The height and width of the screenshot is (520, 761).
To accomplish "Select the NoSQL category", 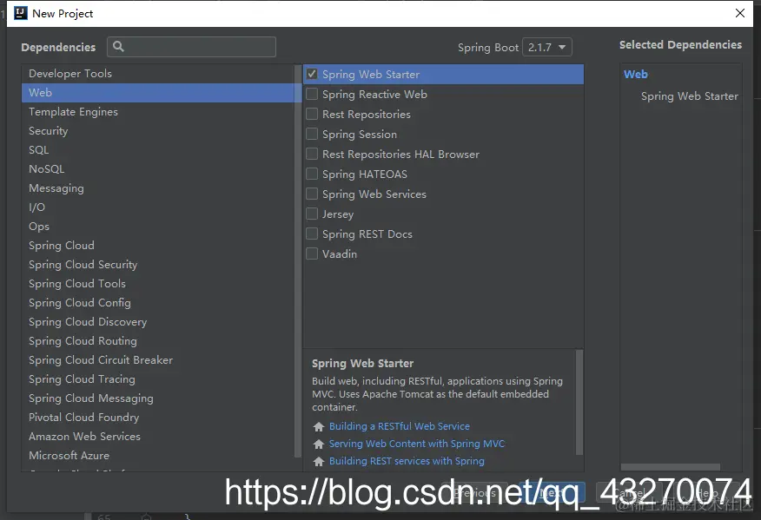I will coord(158,168).
